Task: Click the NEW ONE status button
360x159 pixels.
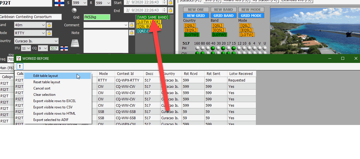Action: 196,10
